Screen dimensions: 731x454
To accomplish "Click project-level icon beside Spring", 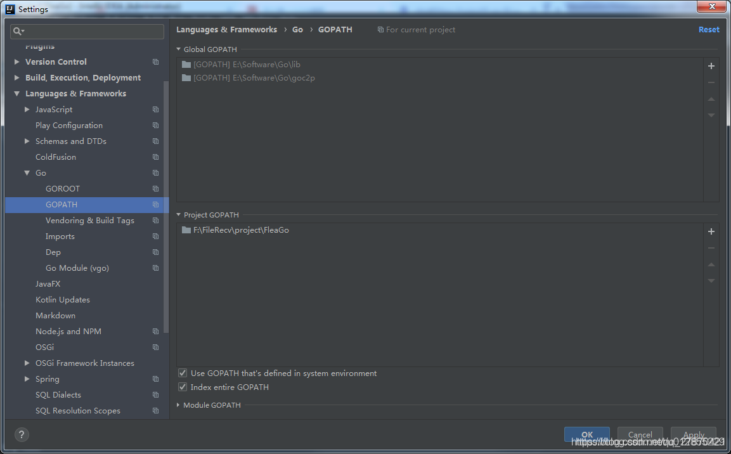I will [x=156, y=379].
